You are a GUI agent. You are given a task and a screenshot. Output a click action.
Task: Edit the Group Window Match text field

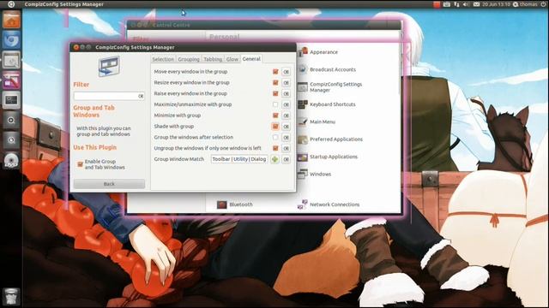(x=239, y=159)
